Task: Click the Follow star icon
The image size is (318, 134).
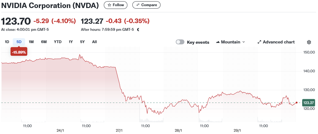Action: [x=109, y=5]
